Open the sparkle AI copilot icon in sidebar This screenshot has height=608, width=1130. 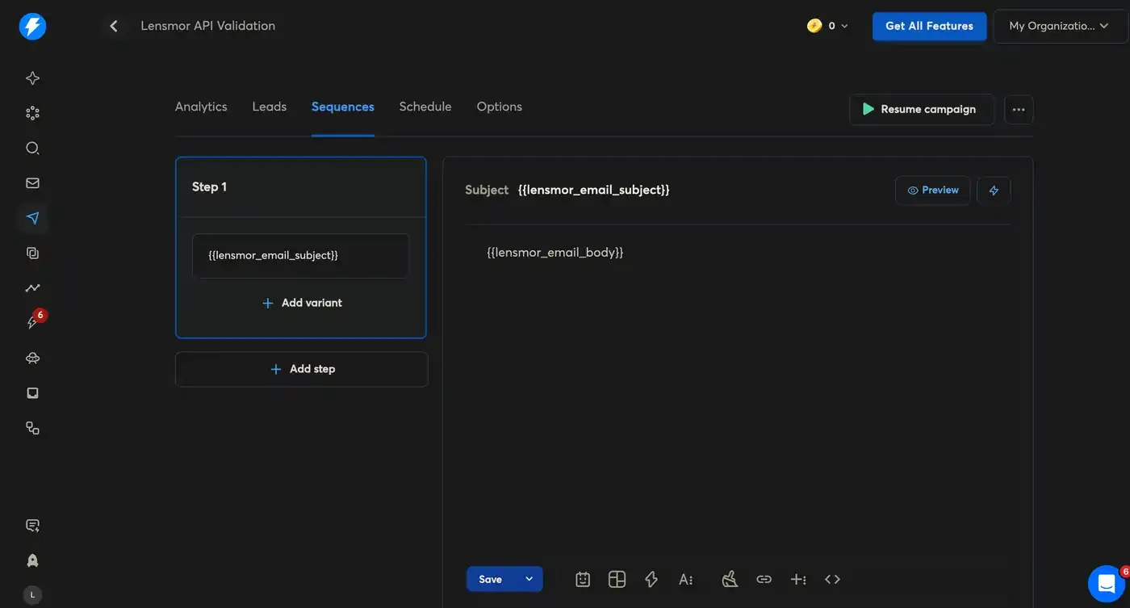coord(32,78)
